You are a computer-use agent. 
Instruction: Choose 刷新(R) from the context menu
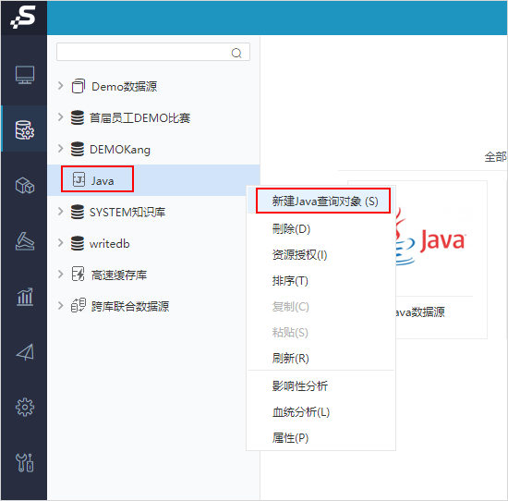coord(290,359)
